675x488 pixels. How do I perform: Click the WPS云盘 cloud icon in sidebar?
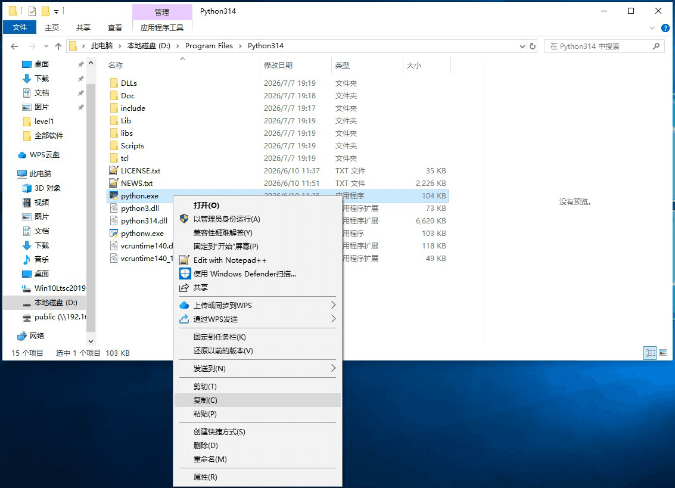point(22,155)
